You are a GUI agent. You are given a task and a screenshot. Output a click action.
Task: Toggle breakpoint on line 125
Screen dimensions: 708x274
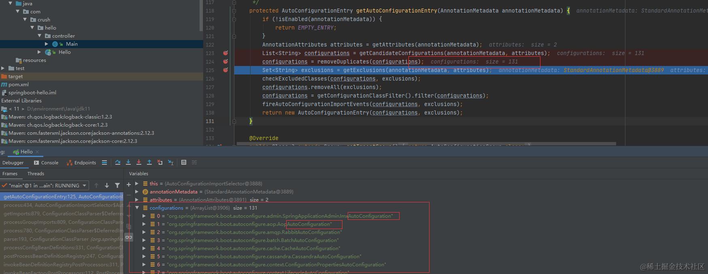click(x=225, y=70)
